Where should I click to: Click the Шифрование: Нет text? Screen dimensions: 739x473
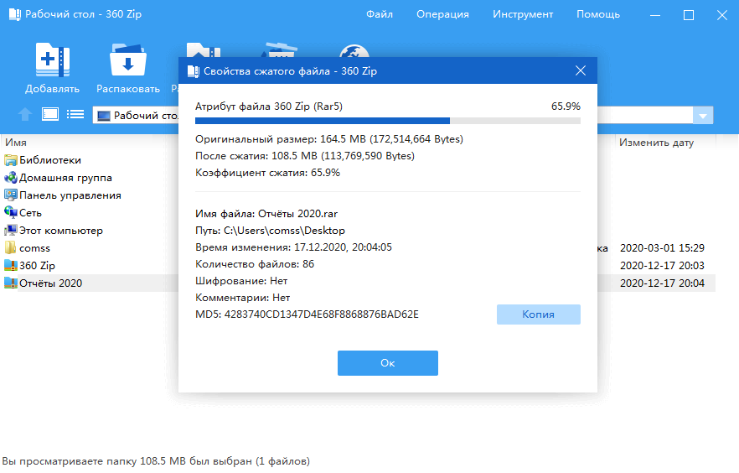pyautogui.click(x=241, y=281)
